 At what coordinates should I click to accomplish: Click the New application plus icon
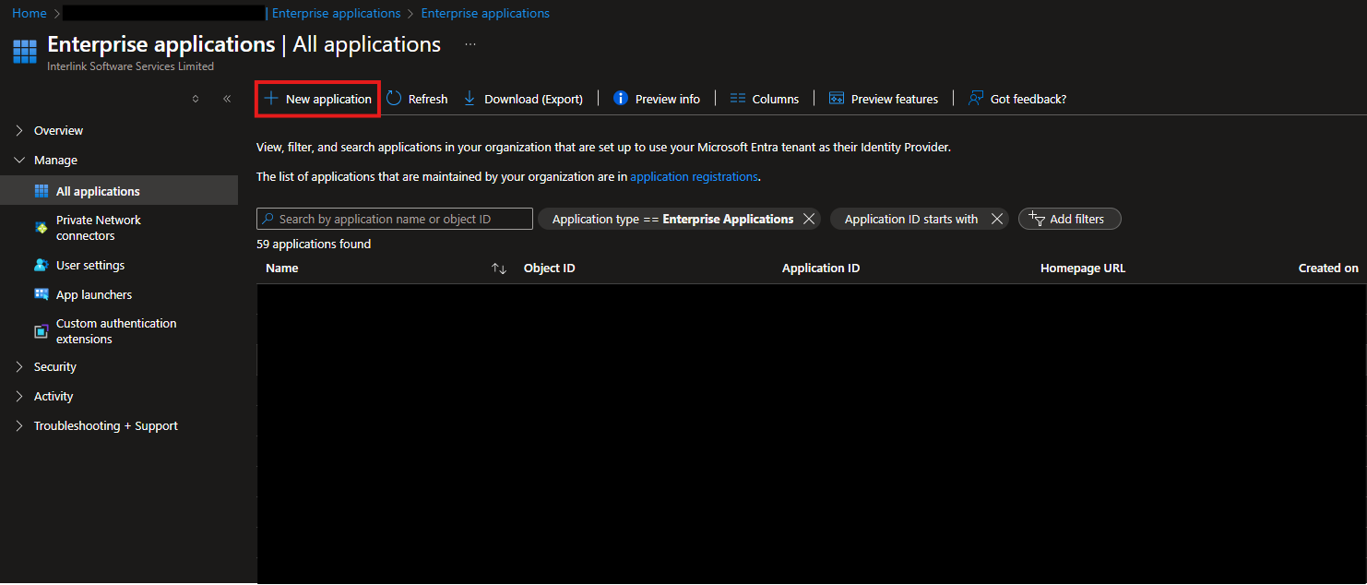271,99
